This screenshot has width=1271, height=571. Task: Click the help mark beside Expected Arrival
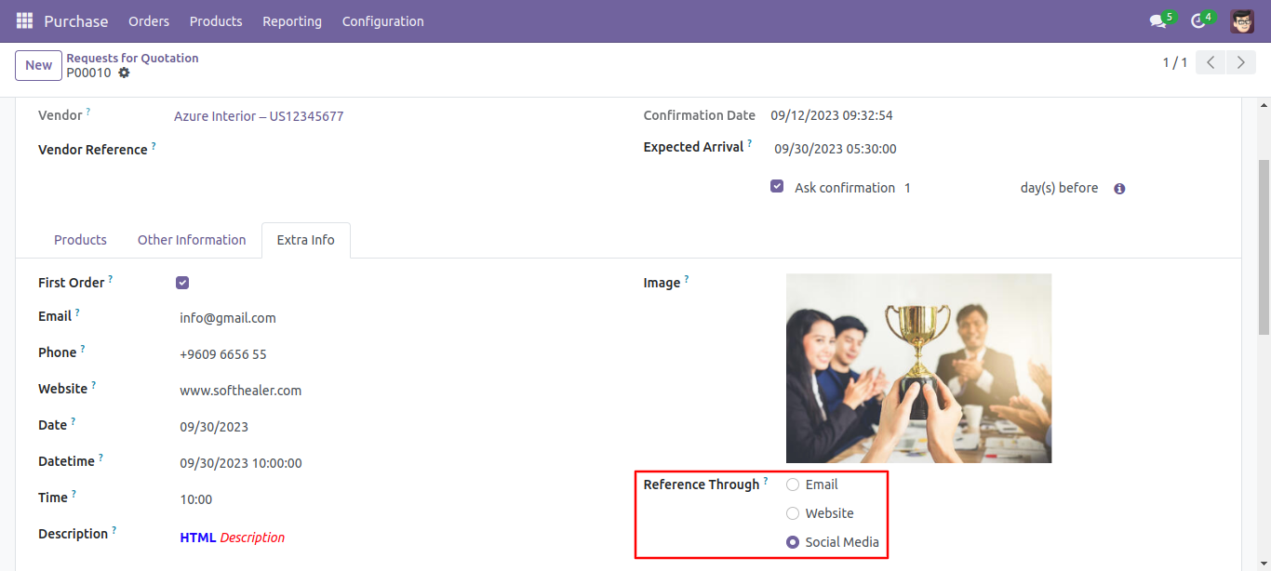[750, 143]
